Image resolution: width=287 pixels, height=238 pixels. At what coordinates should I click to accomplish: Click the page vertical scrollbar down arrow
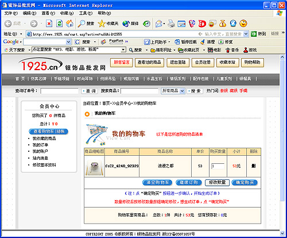282,233
